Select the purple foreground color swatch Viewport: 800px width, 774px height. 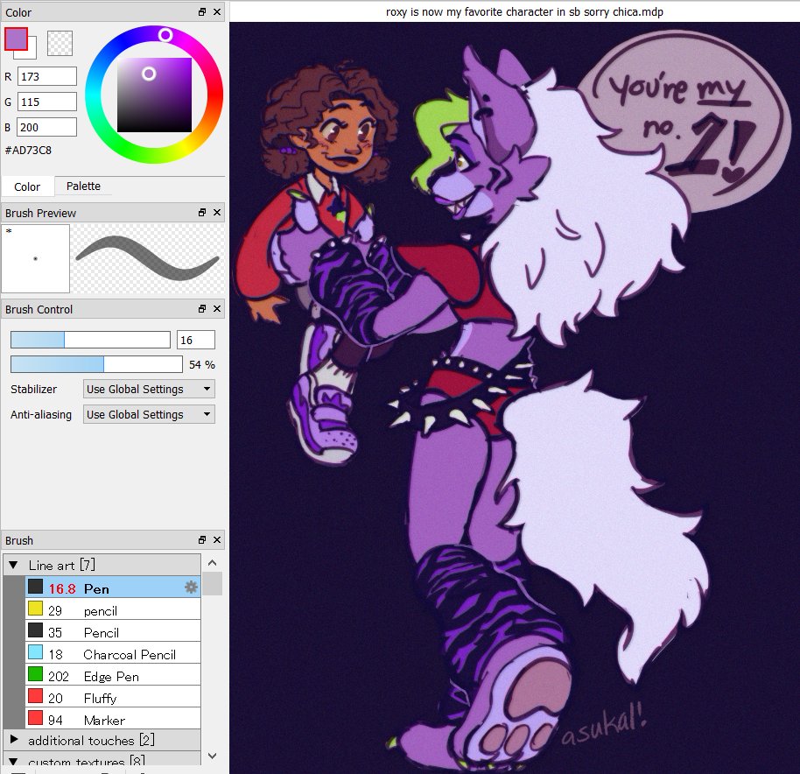pos(16,39)
